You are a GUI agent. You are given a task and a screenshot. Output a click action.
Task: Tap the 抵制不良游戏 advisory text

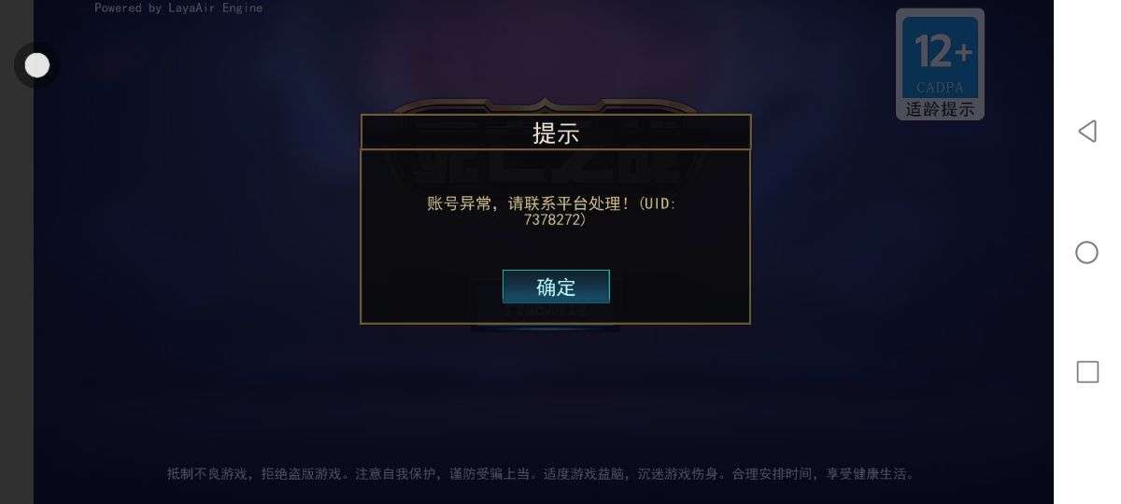click(208, 474)
